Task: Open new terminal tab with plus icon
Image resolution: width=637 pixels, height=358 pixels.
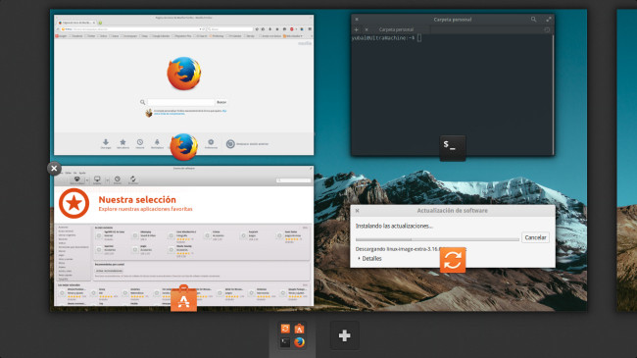Action: 357,29
